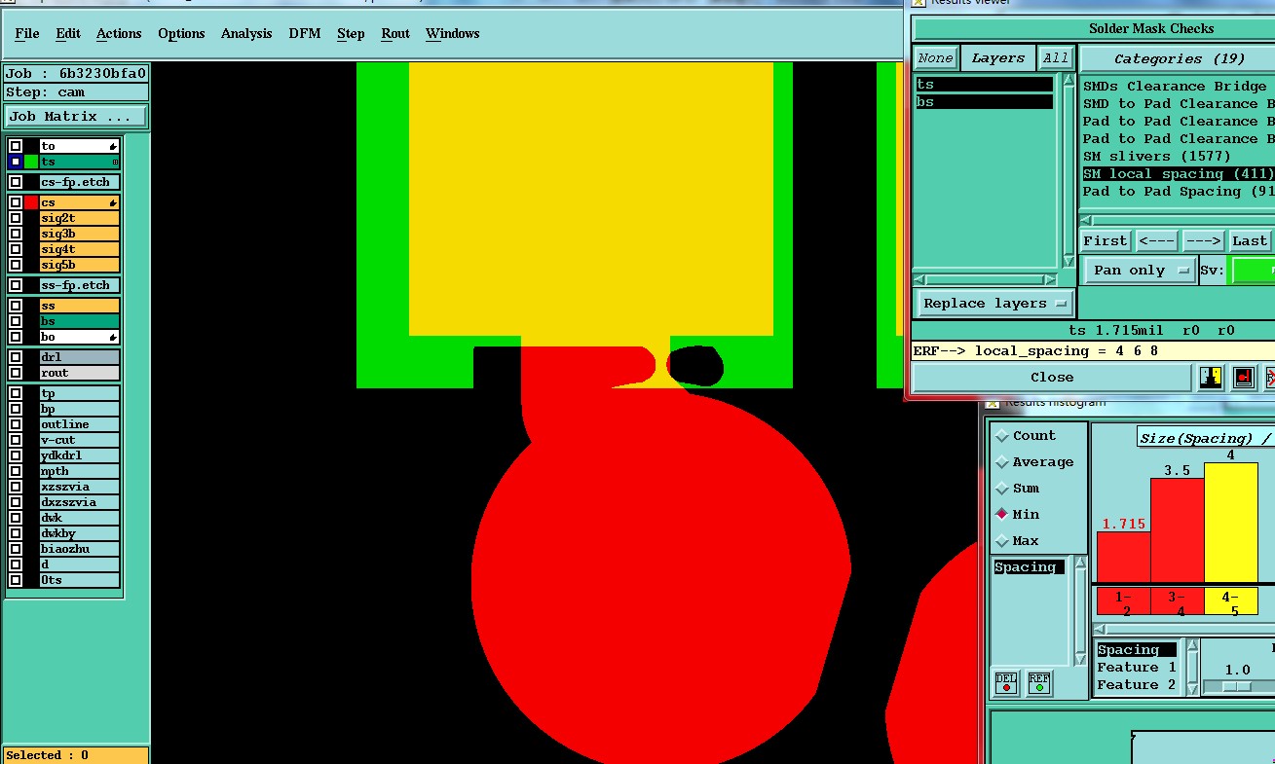Select the ydkdrl layer name
The height and width of the screenshot is (764, 1275).
[80, 455]
